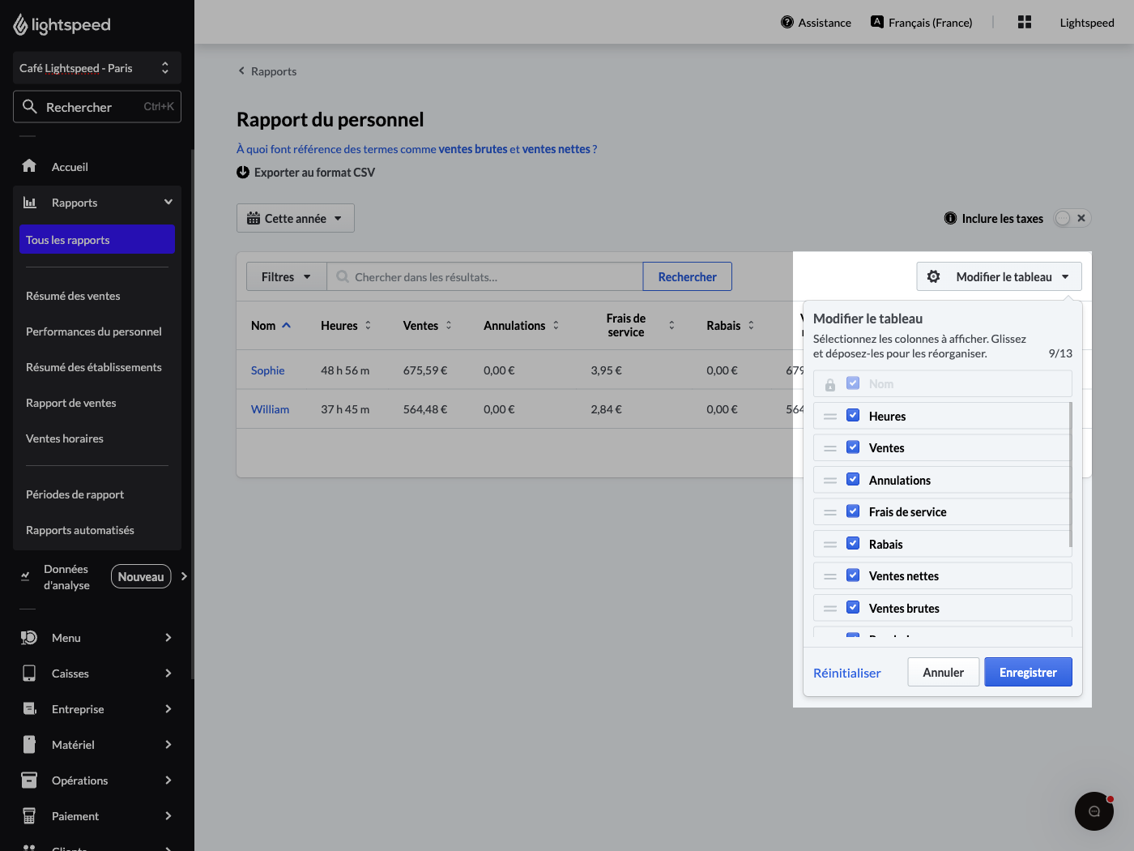Click the drag handle for Rabais column
Image resolution: width=1134 pixels, height=851 pixels.
pyautogui.click(x=830, y=545)
